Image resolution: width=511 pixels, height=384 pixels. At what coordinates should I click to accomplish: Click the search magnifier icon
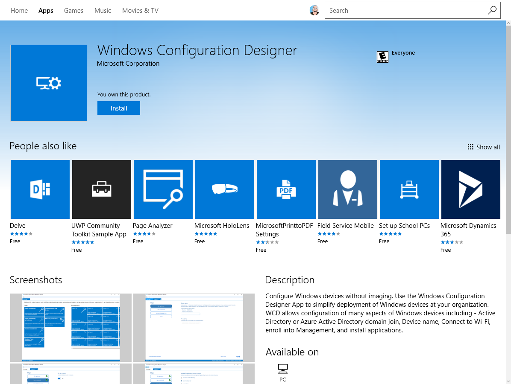[492, 10]
